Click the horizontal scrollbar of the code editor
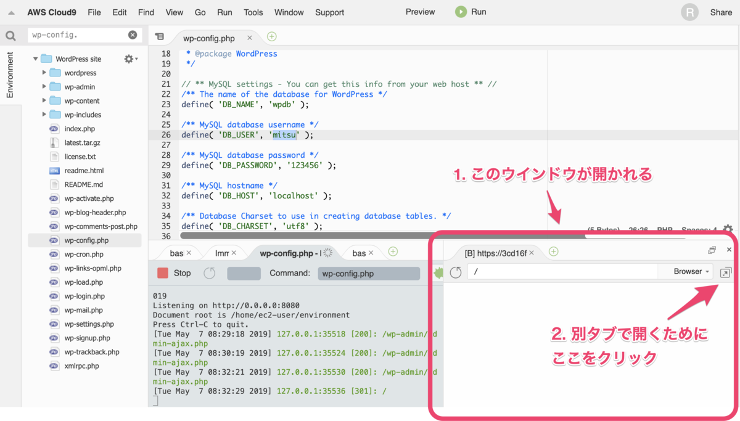The image size is (740, 421). point(382,235)
